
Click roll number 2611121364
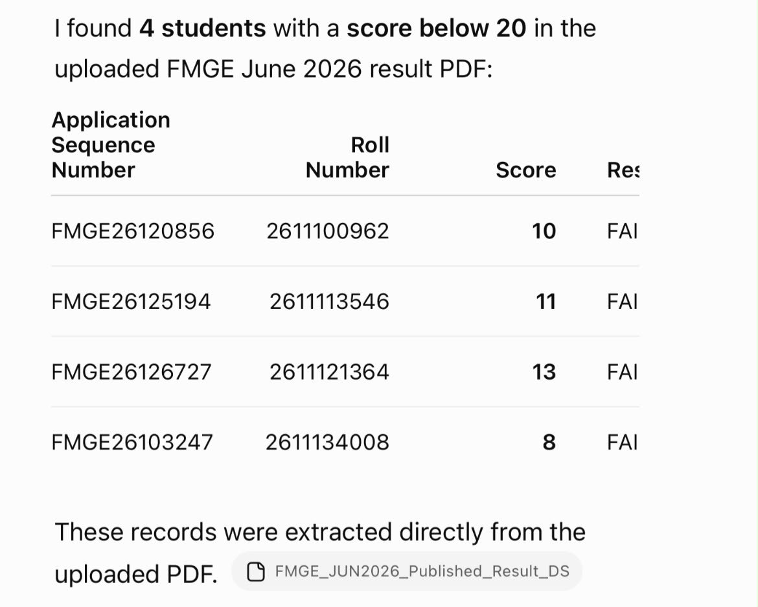point(329,372)
